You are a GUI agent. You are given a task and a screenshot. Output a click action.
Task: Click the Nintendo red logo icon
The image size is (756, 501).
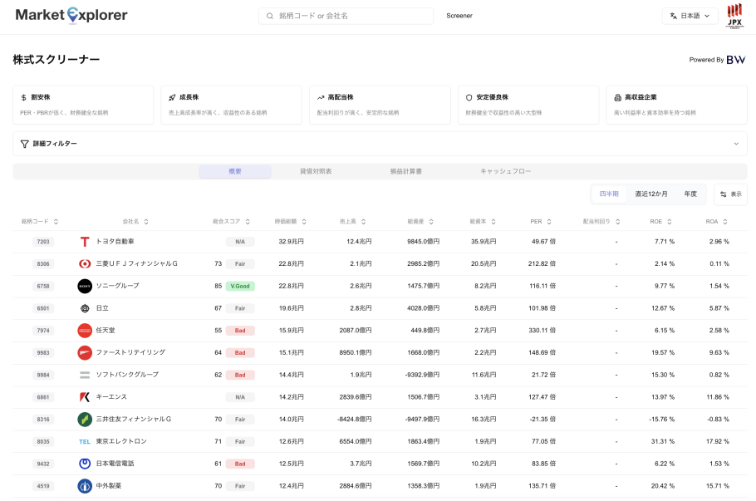(x=85, y=331)
